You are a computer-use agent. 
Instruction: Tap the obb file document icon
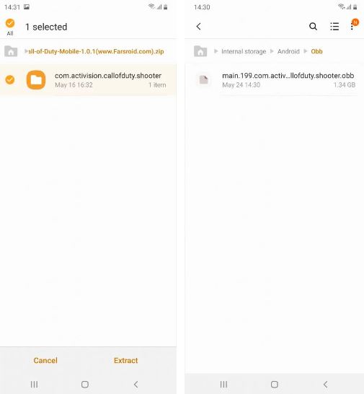(203, 79)
